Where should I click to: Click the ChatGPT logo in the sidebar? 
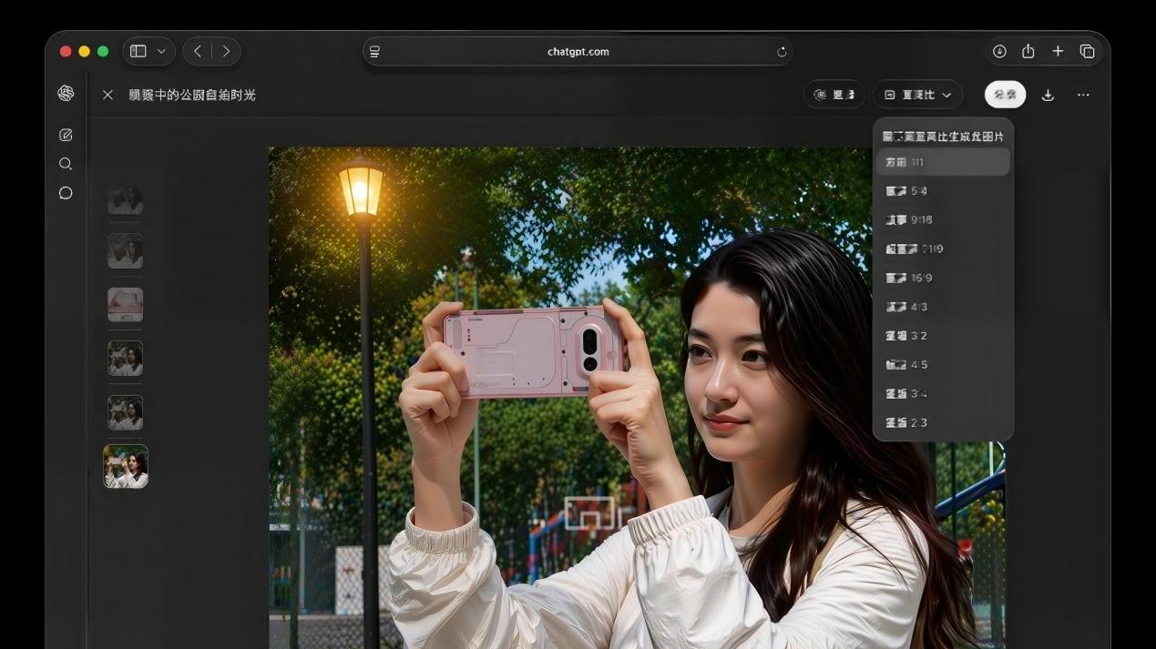tap(65, 94)
